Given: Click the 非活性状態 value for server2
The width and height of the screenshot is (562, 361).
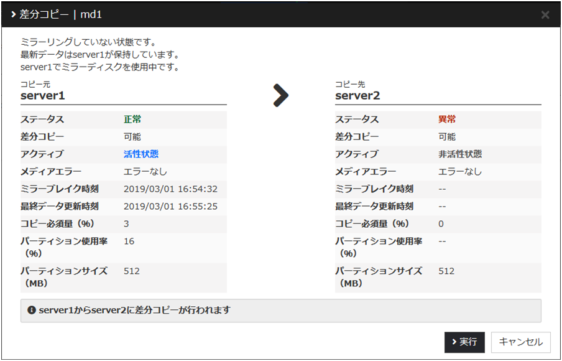Looking at the screenshot, I should [460, 154].
